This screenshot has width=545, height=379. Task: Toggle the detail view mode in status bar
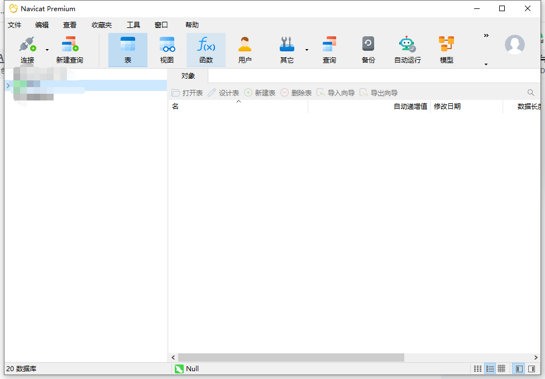pyautogui.click(x=477, y=368)
